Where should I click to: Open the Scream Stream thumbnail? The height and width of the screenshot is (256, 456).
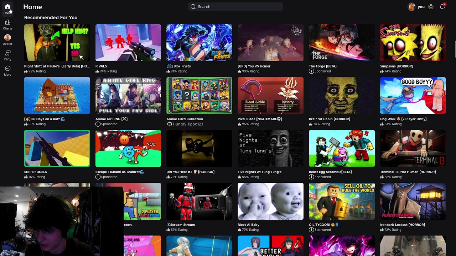(x=199, y=201)
